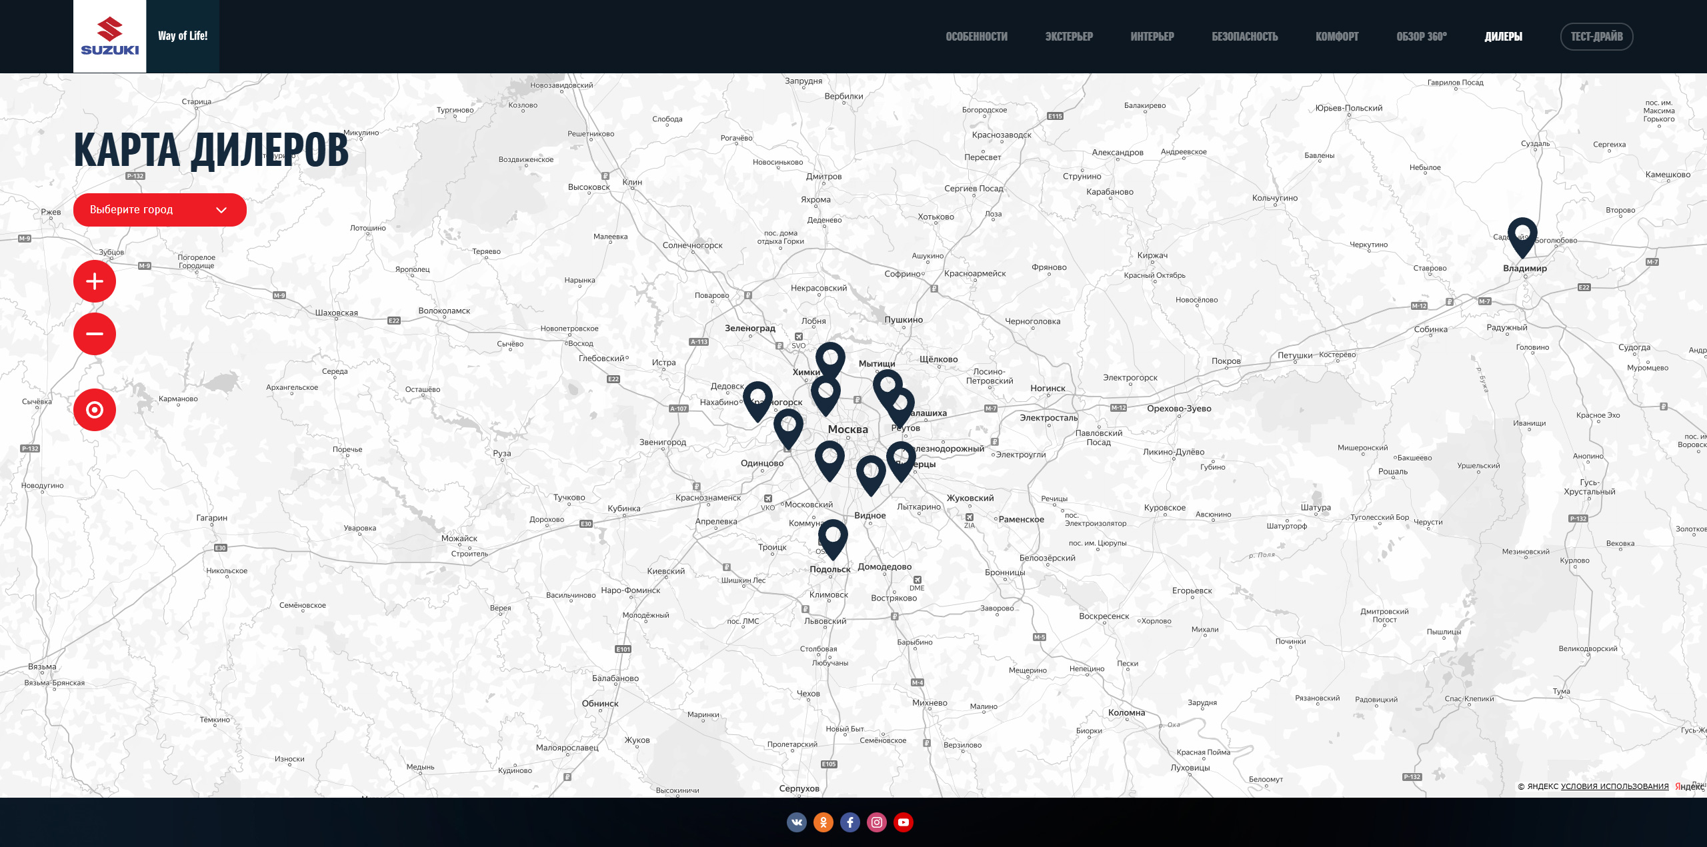Image resolution: width=1707 pixels, height=847 pixels.
Task: Open the Facebook social icon
Action: pyautogui.click(x=849, y=822)
